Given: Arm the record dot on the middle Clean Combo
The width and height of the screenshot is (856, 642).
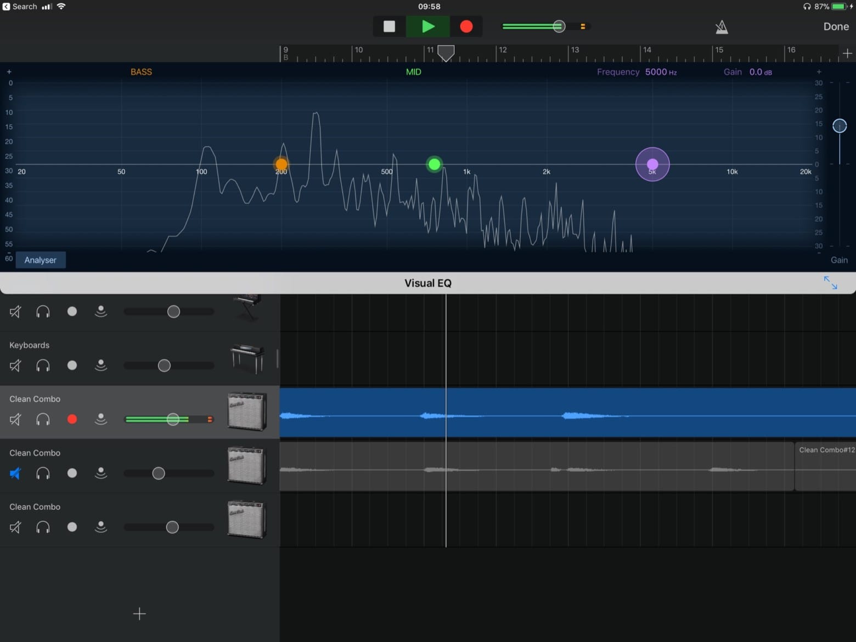Looking at the screenshot, I should [72, 473].
